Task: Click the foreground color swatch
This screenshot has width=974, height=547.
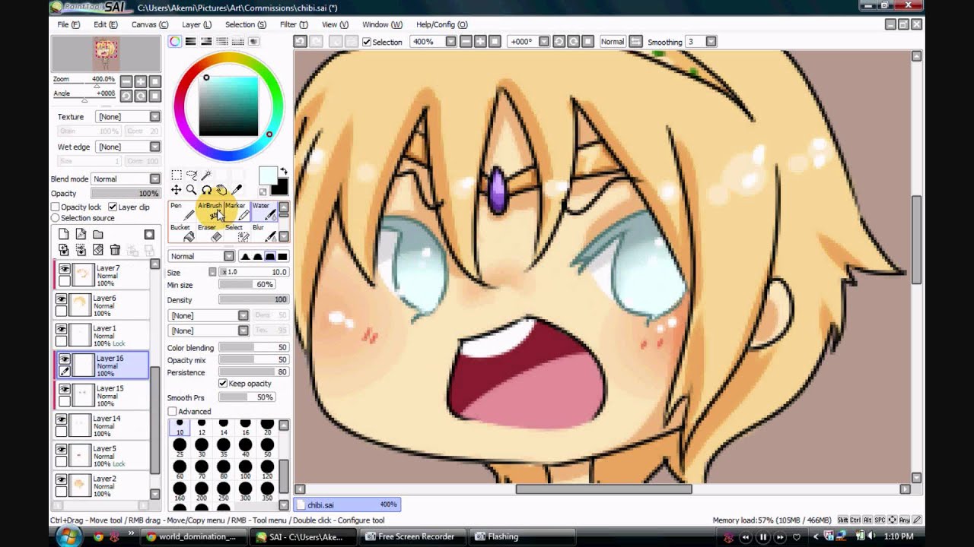Action: 267,175
